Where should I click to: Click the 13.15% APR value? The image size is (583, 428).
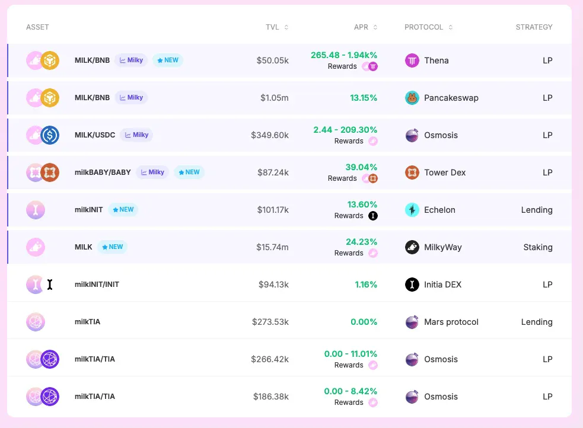point(364,98)
